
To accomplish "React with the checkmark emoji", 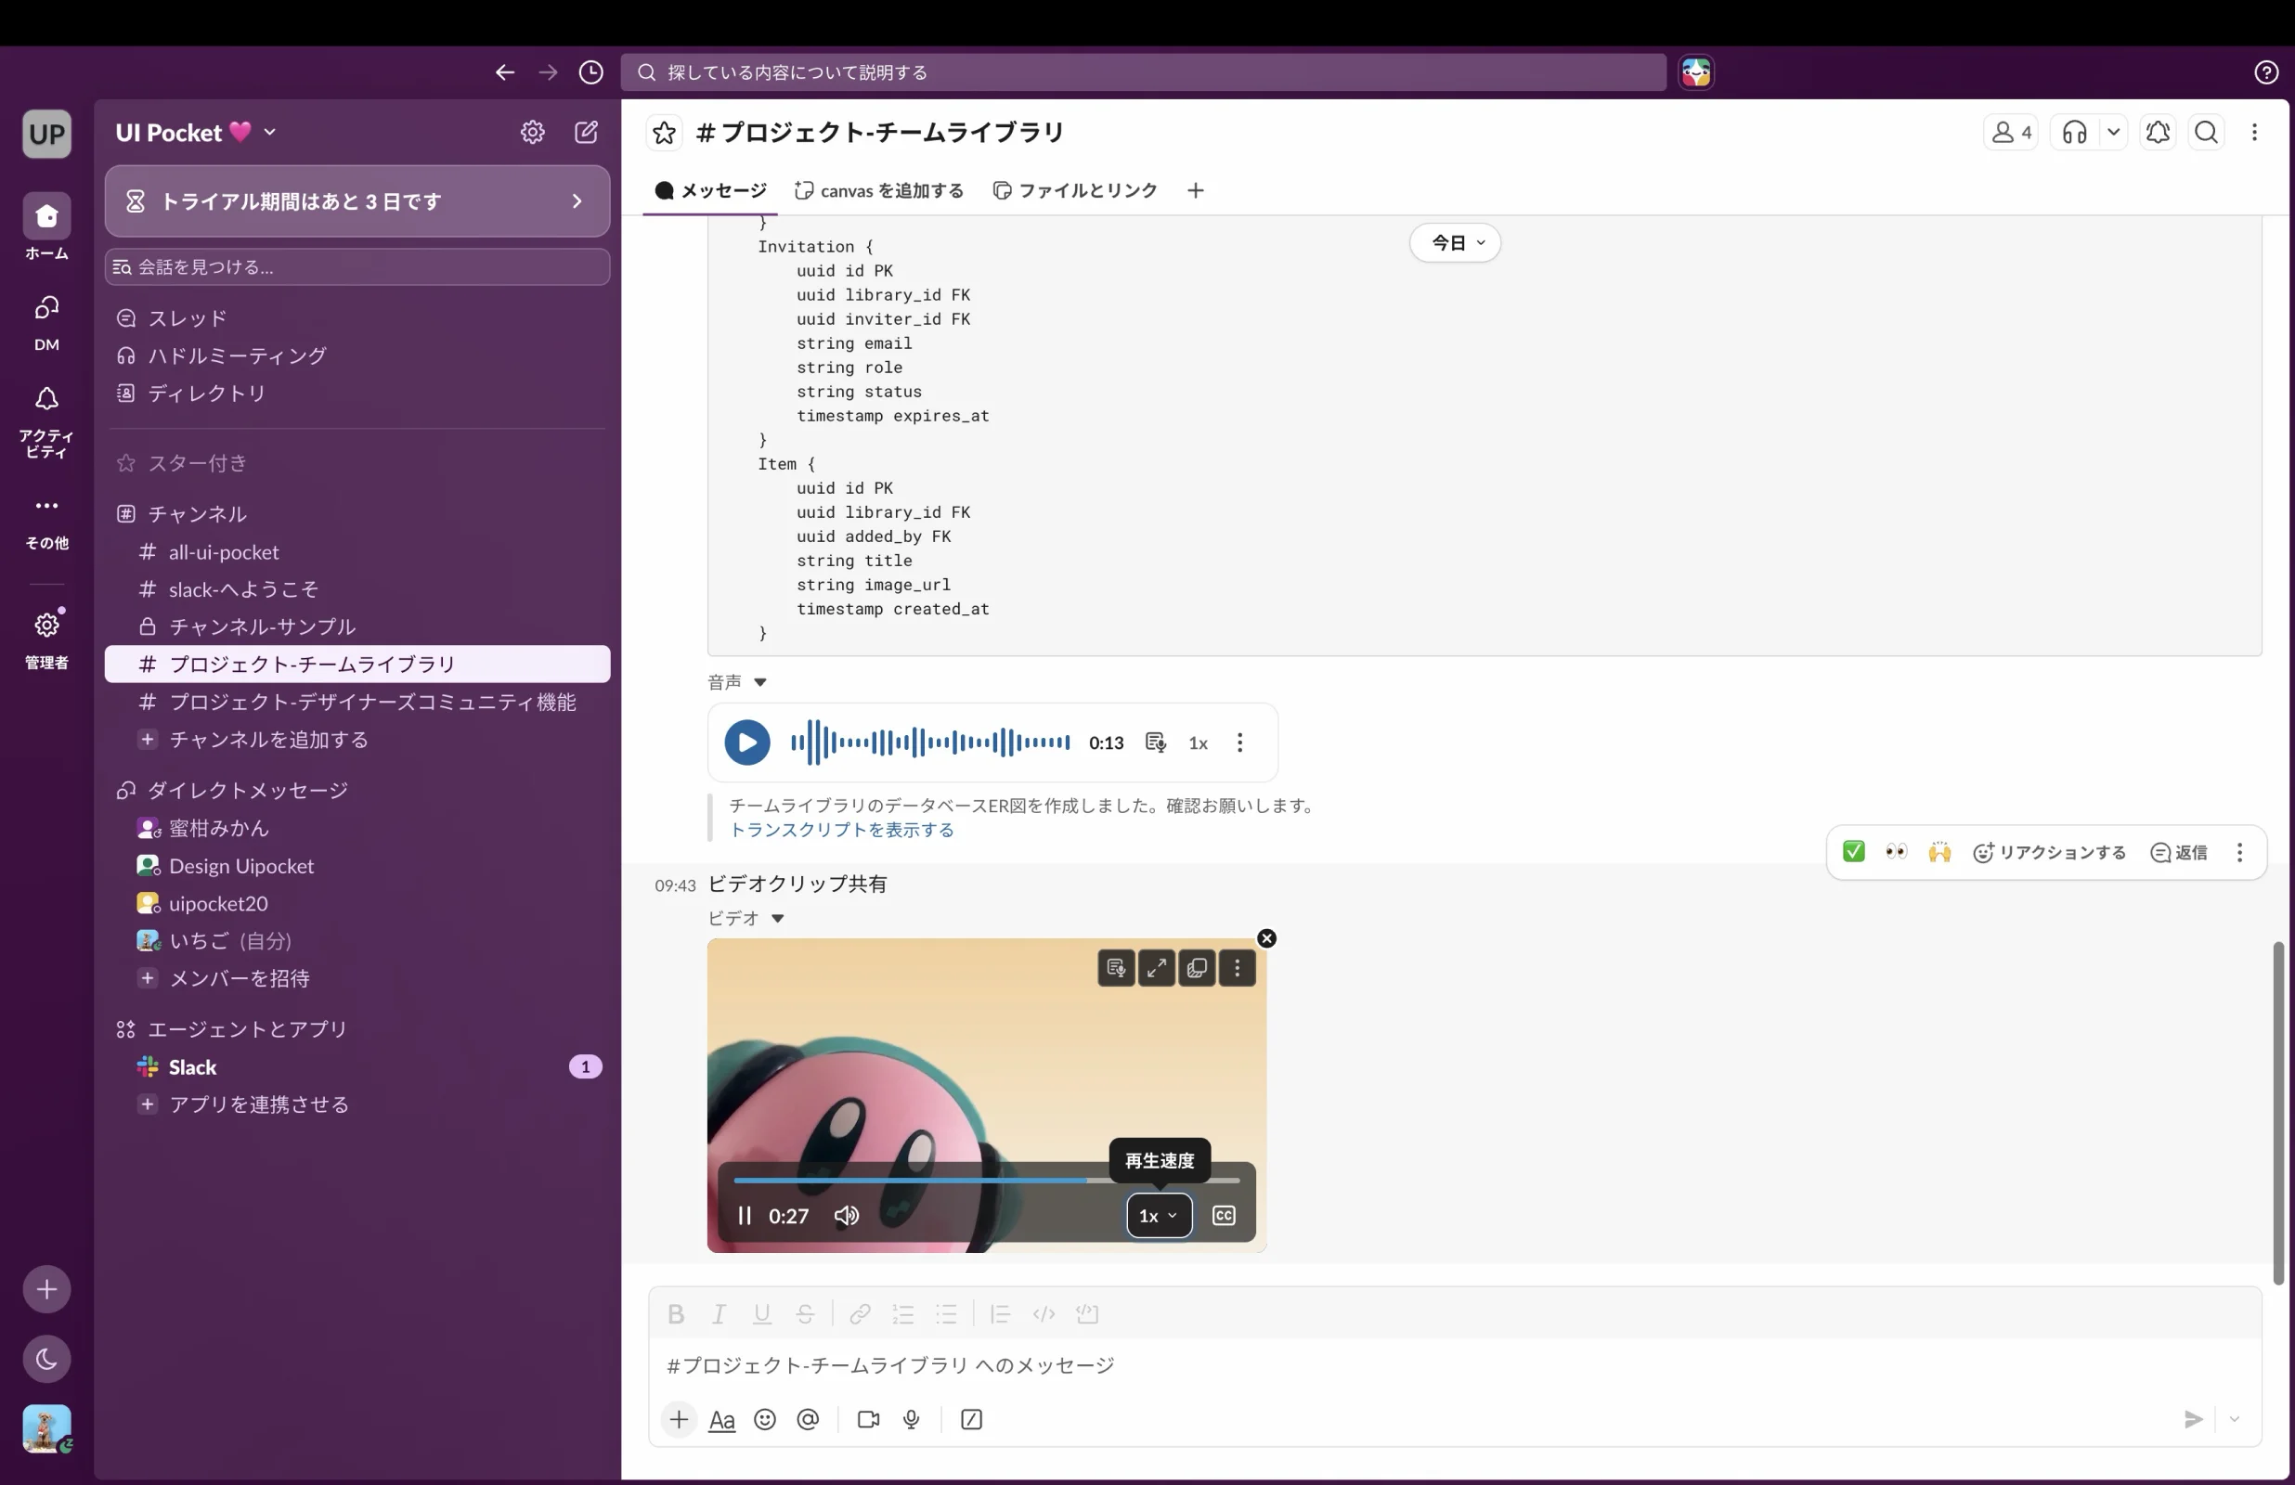I will tap(1853, 852).
